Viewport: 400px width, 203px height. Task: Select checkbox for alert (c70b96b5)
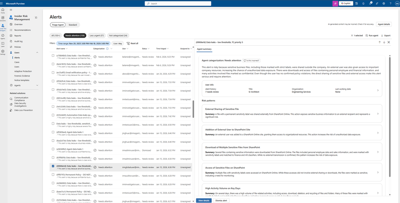[53, 55]
